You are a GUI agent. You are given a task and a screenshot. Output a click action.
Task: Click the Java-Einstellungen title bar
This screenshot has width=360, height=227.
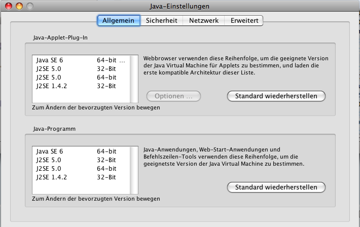[x=179, y=7]
